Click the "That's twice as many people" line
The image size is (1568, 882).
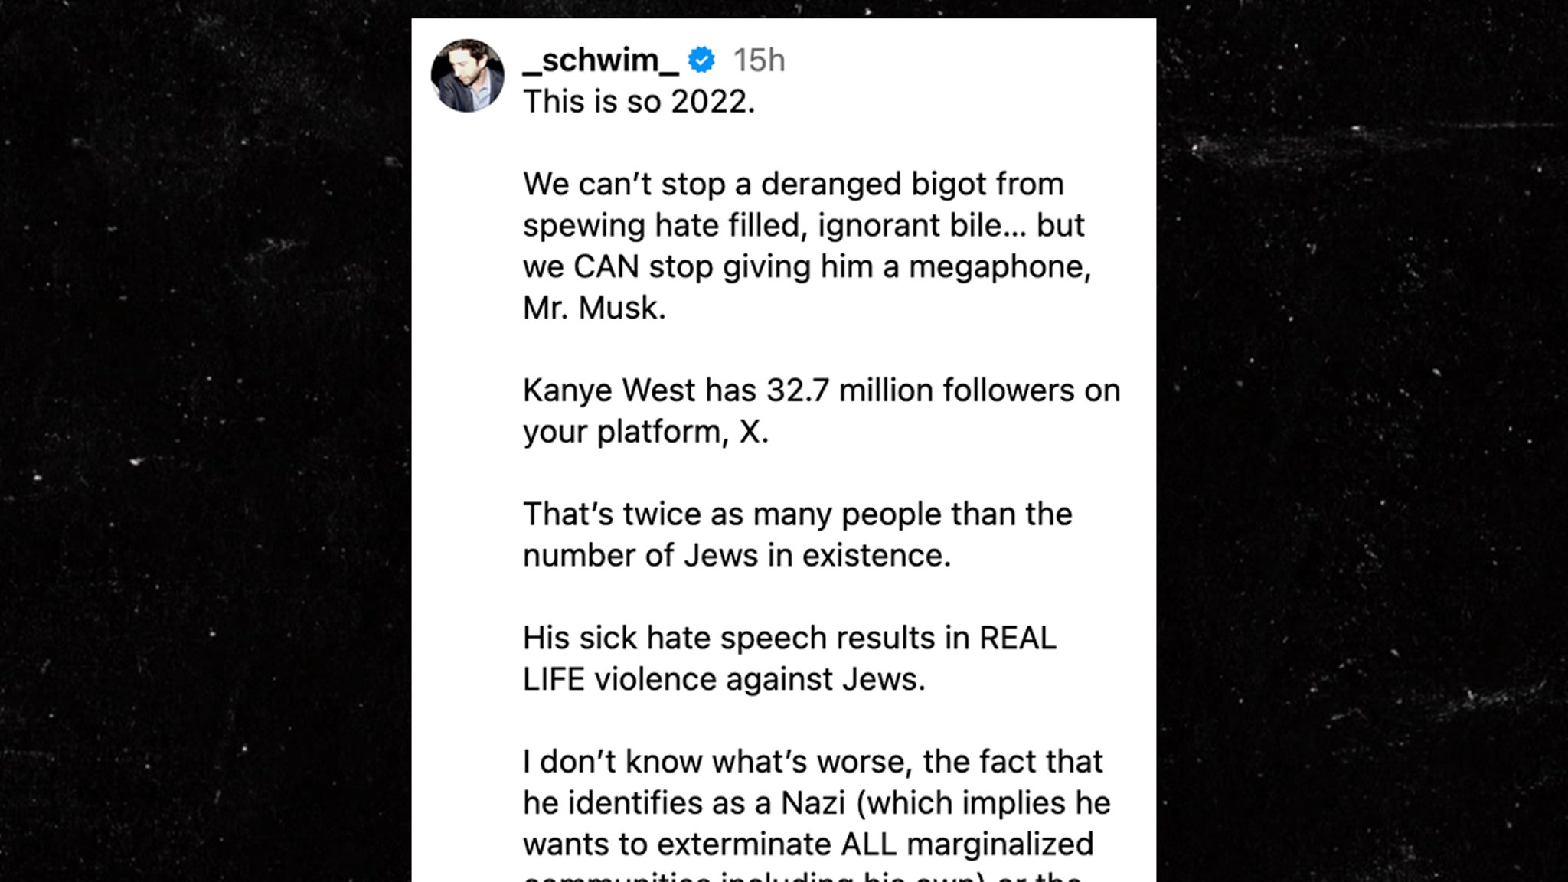coord(797,514)
